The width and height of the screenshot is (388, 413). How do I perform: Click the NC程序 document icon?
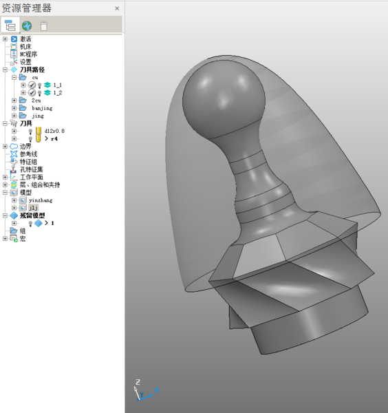14,54
